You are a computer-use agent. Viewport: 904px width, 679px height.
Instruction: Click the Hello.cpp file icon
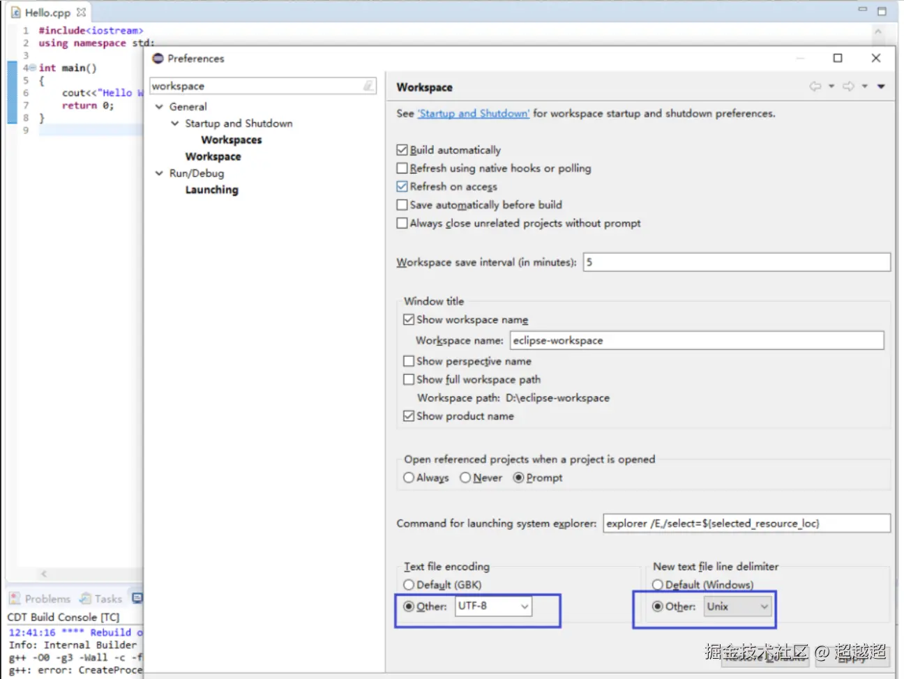pyautogui.click(x=15, y=12)
